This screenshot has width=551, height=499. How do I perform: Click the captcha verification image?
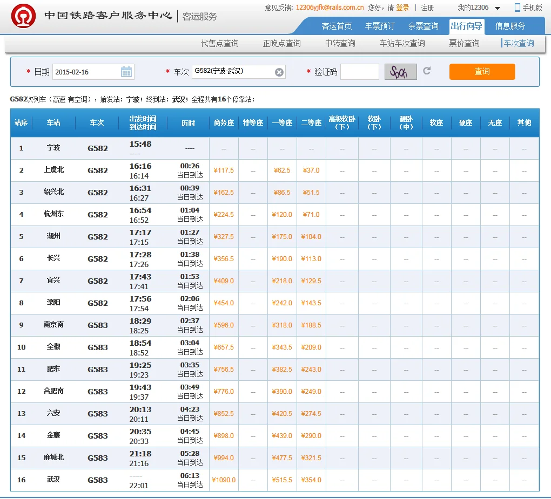tap(400, 72)
